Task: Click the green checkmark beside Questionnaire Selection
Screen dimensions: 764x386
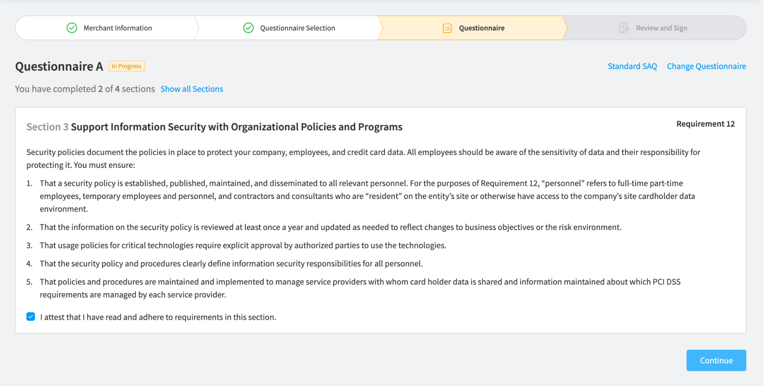Action: point(248,28)
